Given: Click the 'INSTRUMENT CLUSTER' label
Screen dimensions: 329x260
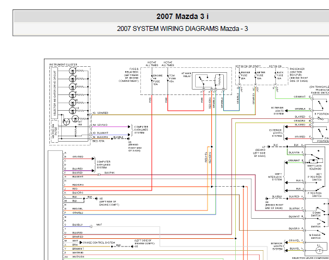Looking at the screenshot, I should coord(63,65).
